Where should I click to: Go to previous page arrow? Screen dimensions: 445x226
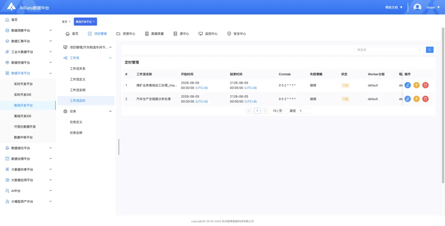[249, 111]
